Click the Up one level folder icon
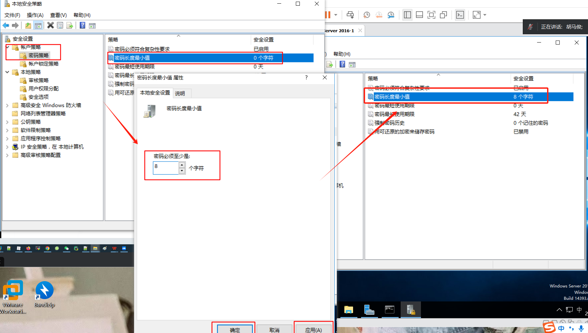 tap(28, 26)
